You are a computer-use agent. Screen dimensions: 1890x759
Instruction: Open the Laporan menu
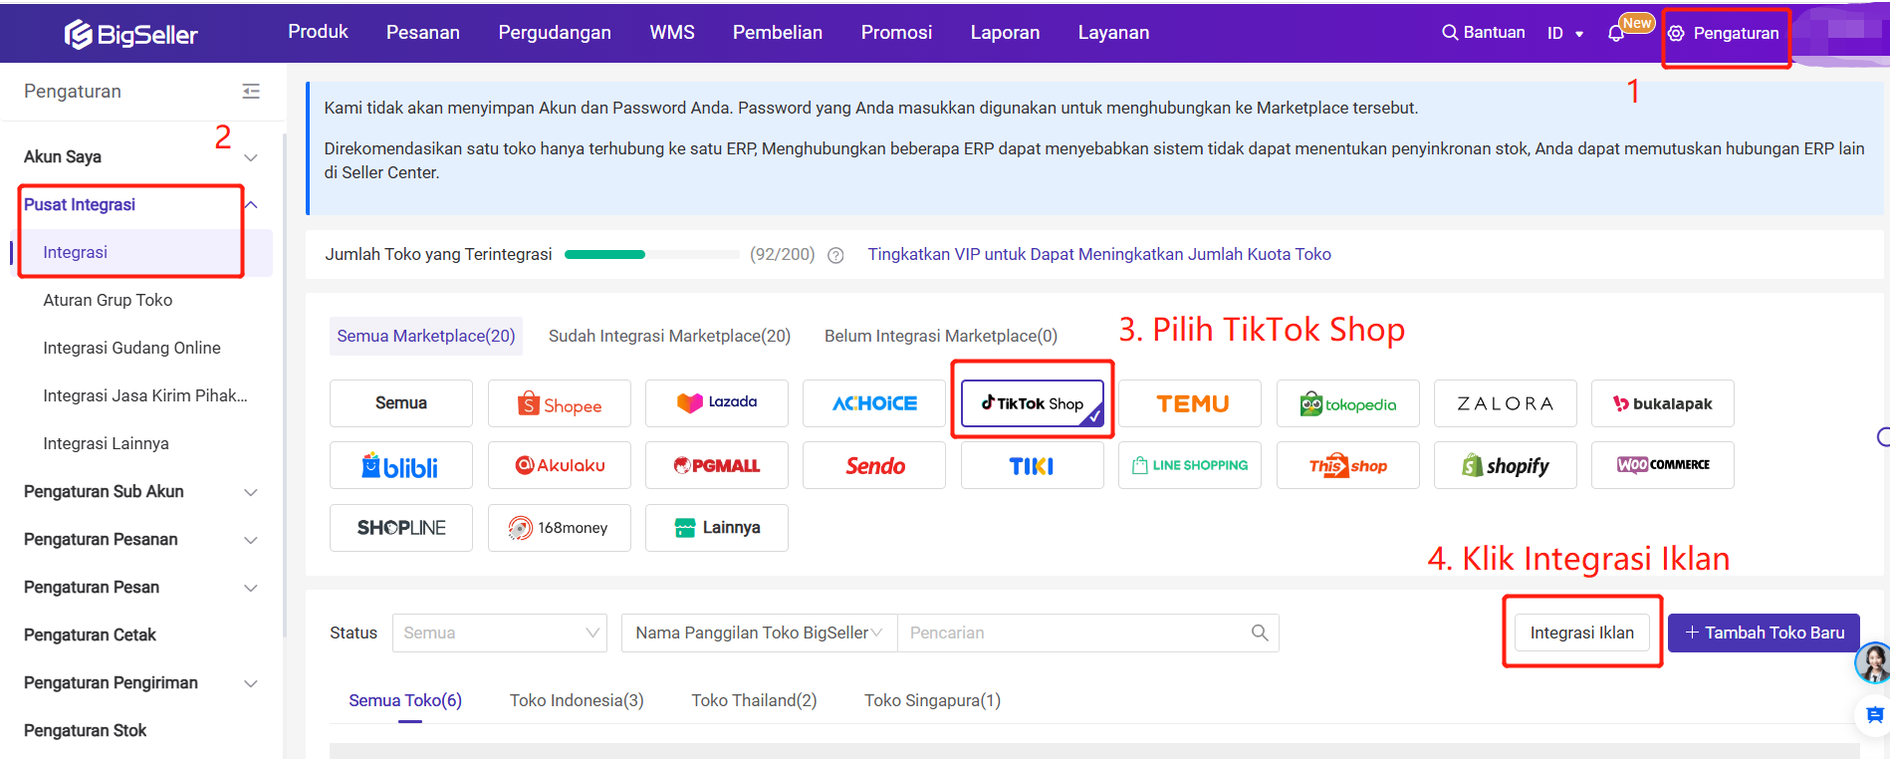point(1005,33)
